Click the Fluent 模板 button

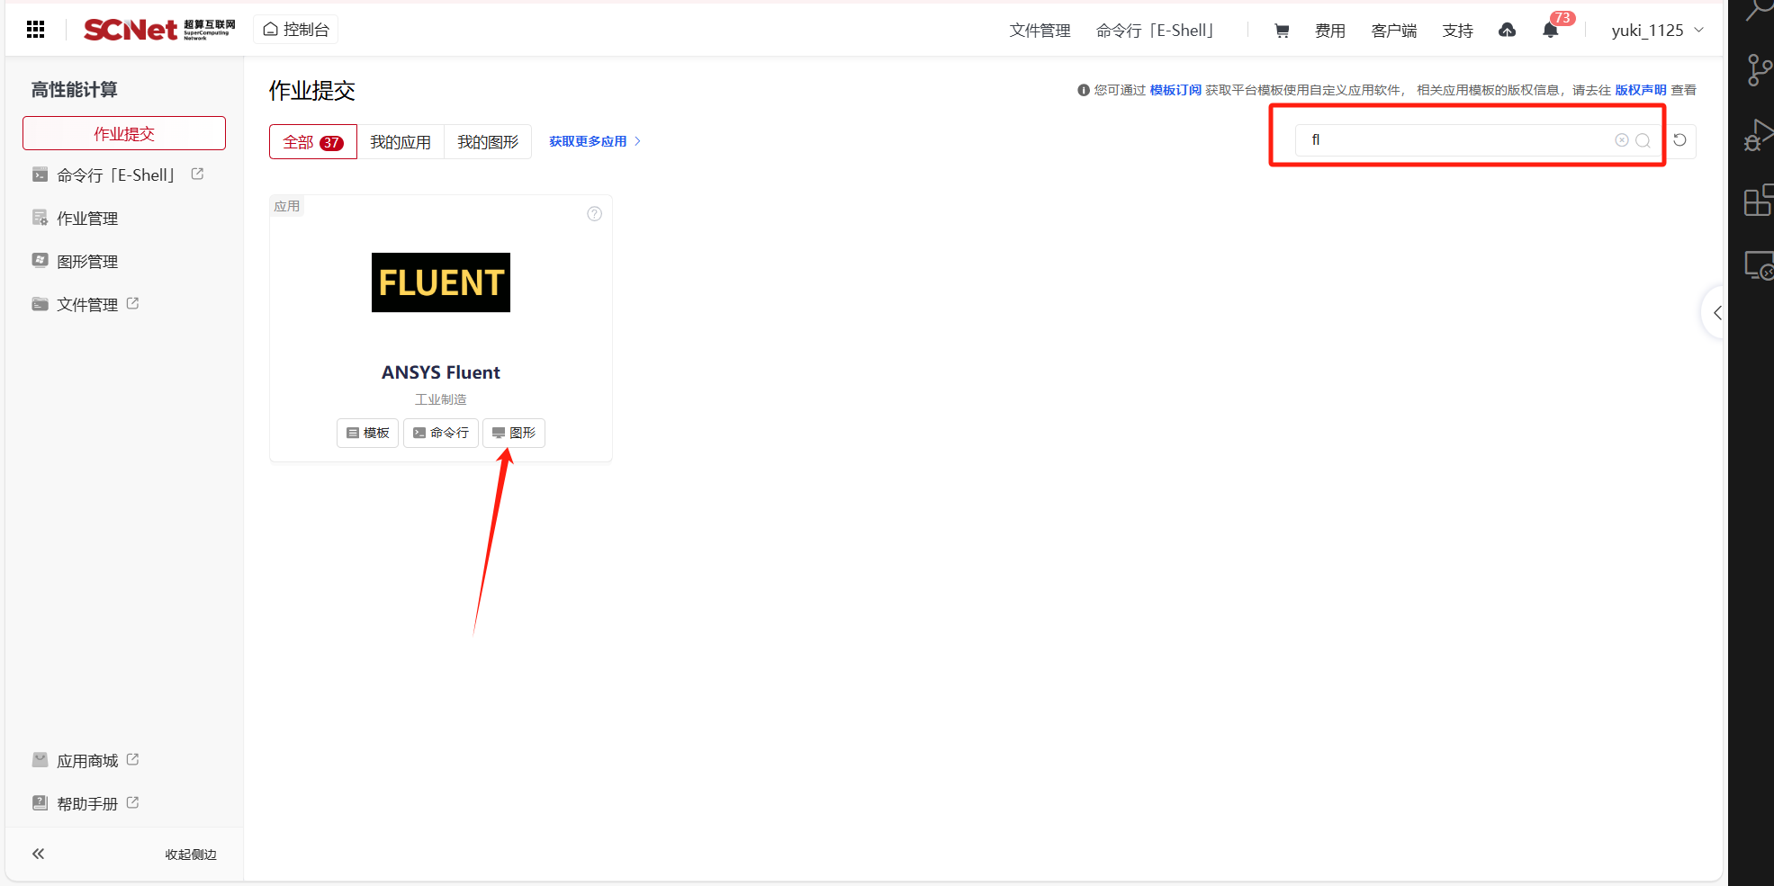coord(367,434)
